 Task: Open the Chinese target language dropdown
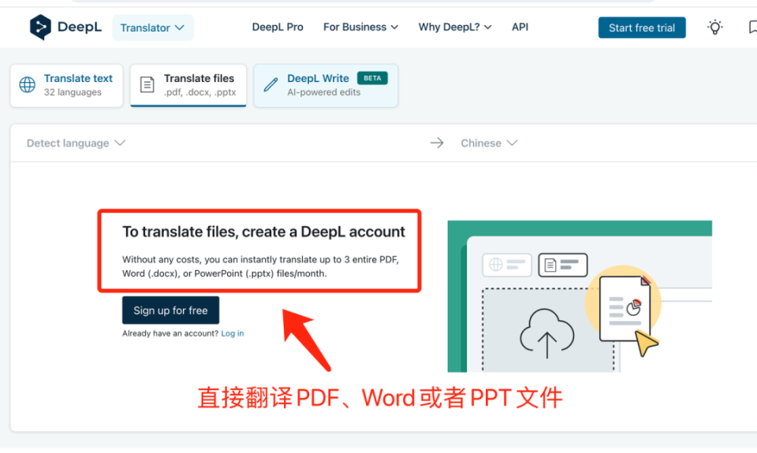click(x=489, y=143)
